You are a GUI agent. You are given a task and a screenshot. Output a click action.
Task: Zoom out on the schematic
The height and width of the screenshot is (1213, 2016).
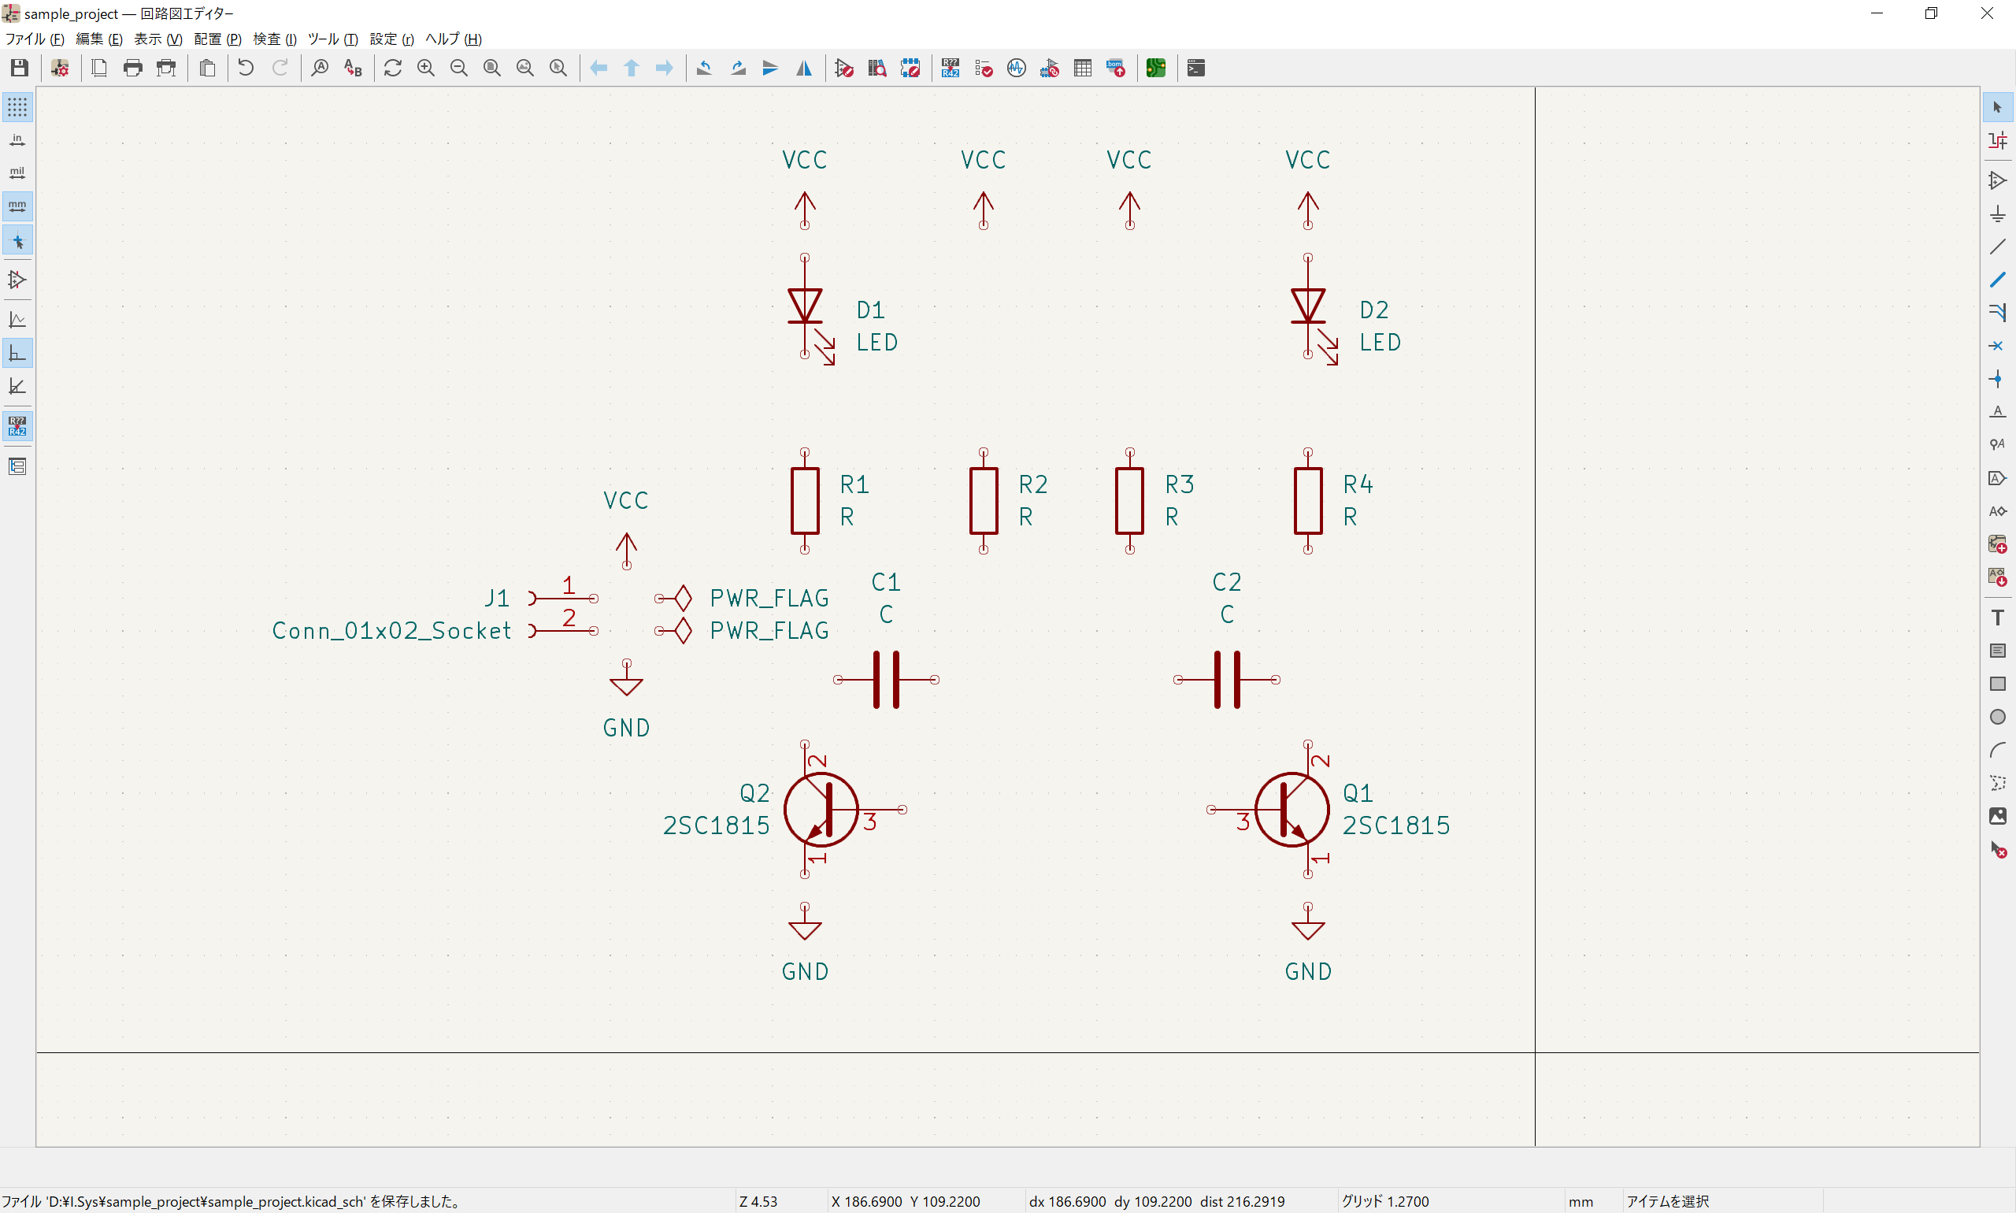coord(459,68)
